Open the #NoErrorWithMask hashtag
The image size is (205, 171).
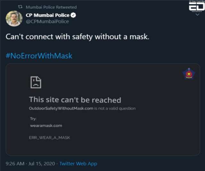point(39,56)
